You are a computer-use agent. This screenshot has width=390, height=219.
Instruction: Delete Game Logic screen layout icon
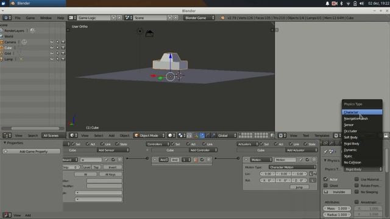[119, 18]
